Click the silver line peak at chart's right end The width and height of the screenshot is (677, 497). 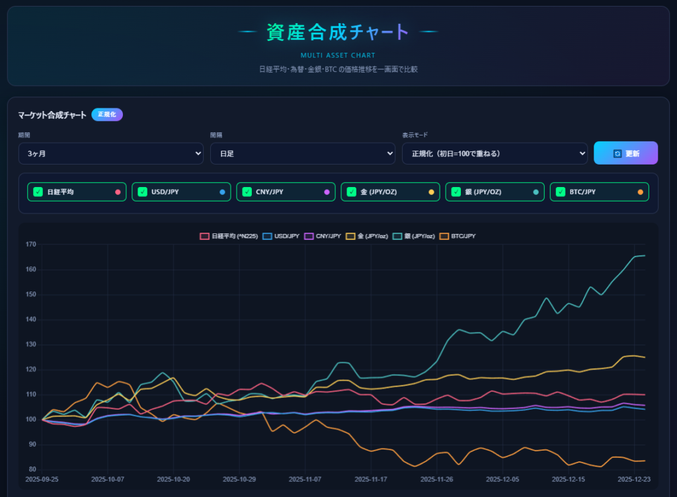pos(644,256)
